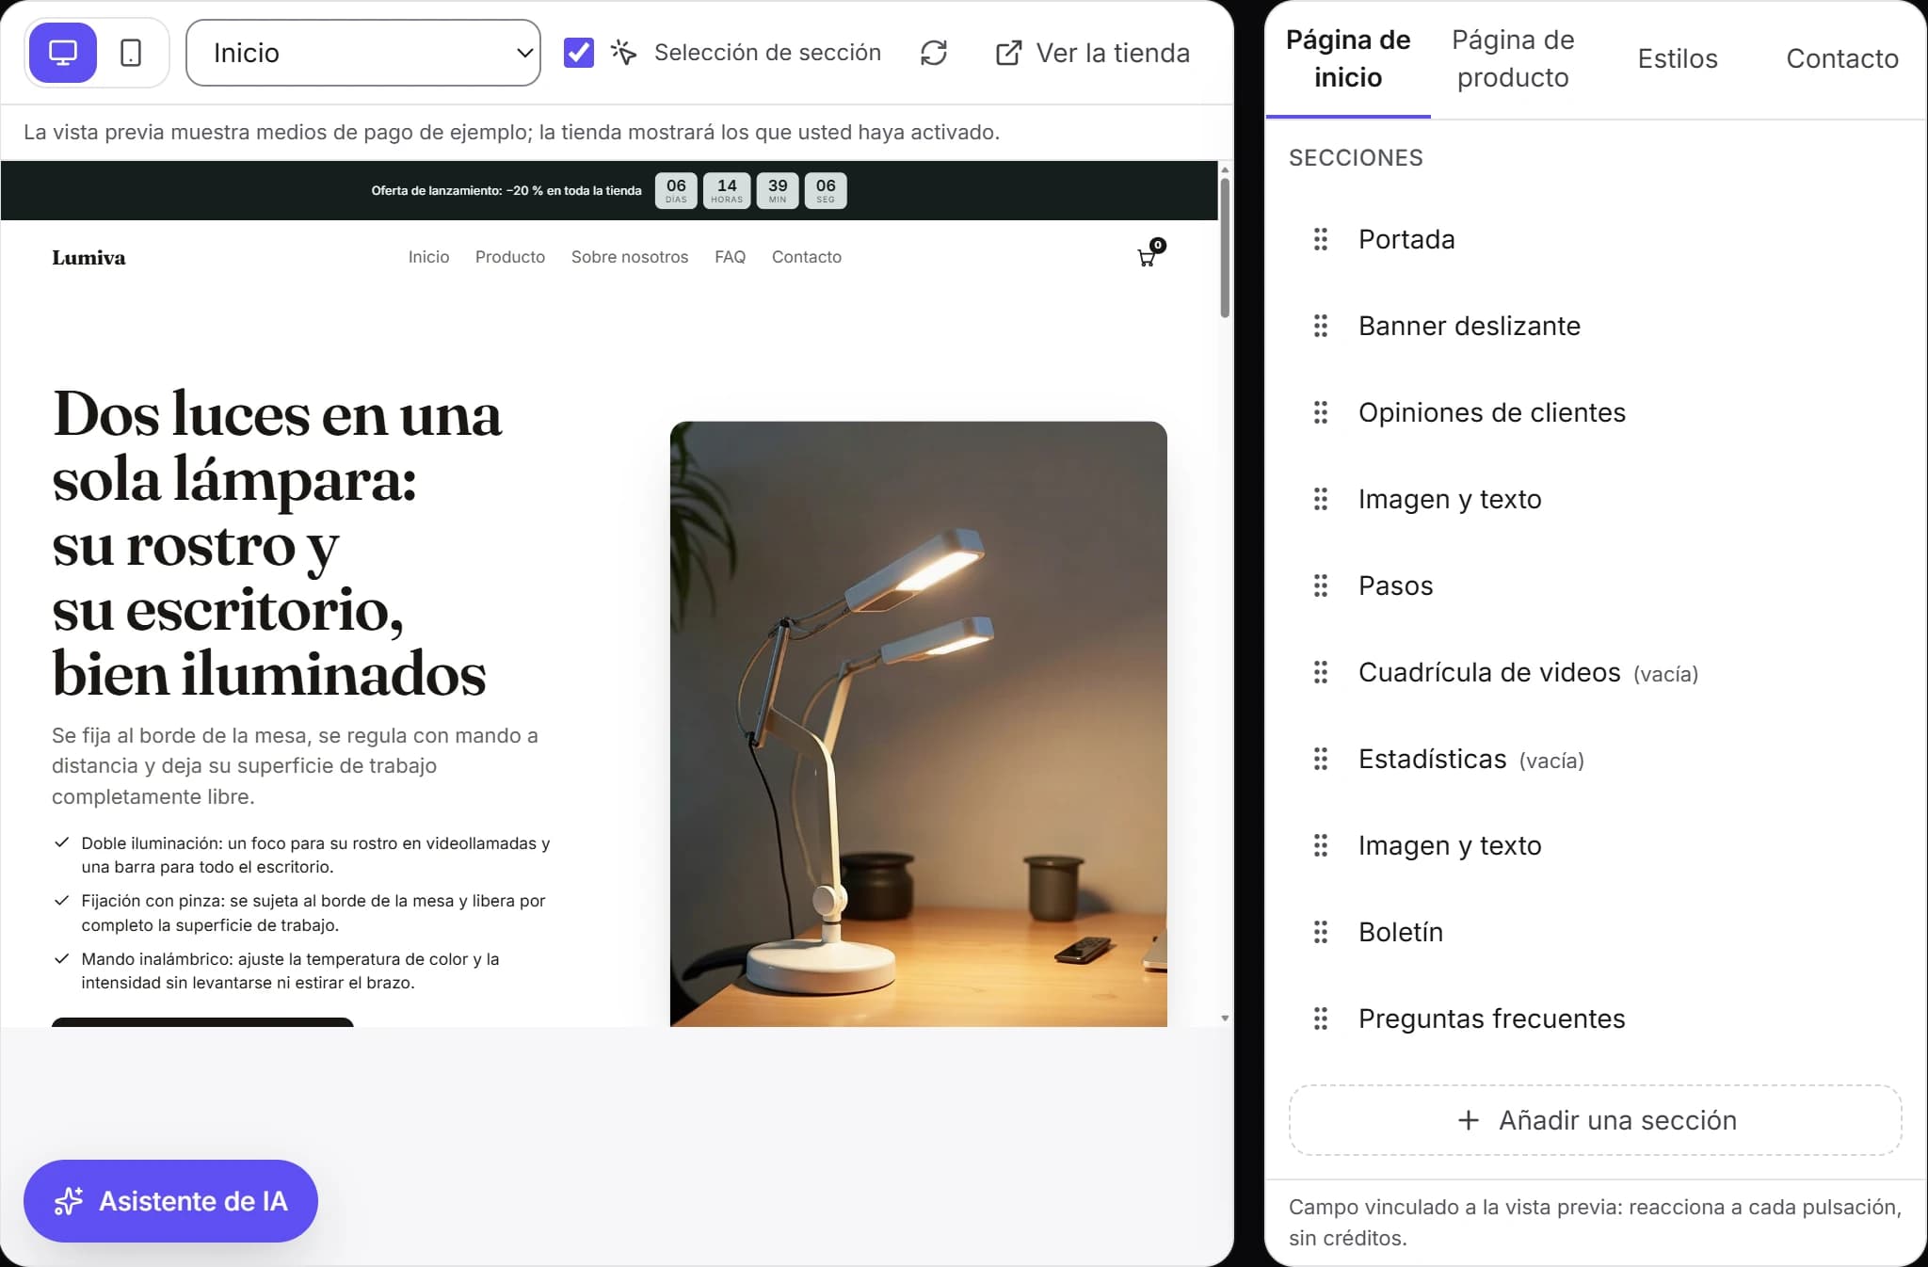Image resolution: width=1928 pixels, height=1267 pixels.
Task: Open the Contacto tab in the editor panel
Action: tap(1842, 58)
